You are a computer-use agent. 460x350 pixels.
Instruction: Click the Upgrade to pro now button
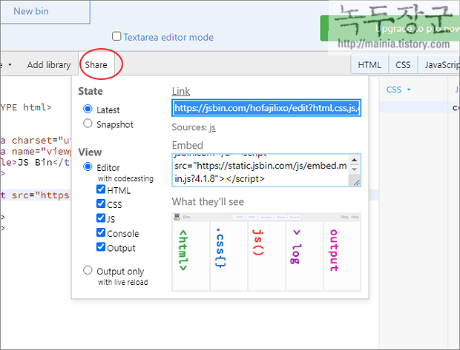(x=390, y=28)
